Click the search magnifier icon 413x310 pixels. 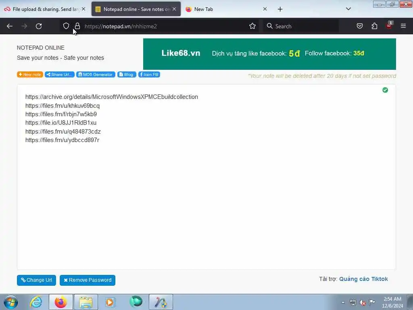pyautogui.click(x=269, y=26)
